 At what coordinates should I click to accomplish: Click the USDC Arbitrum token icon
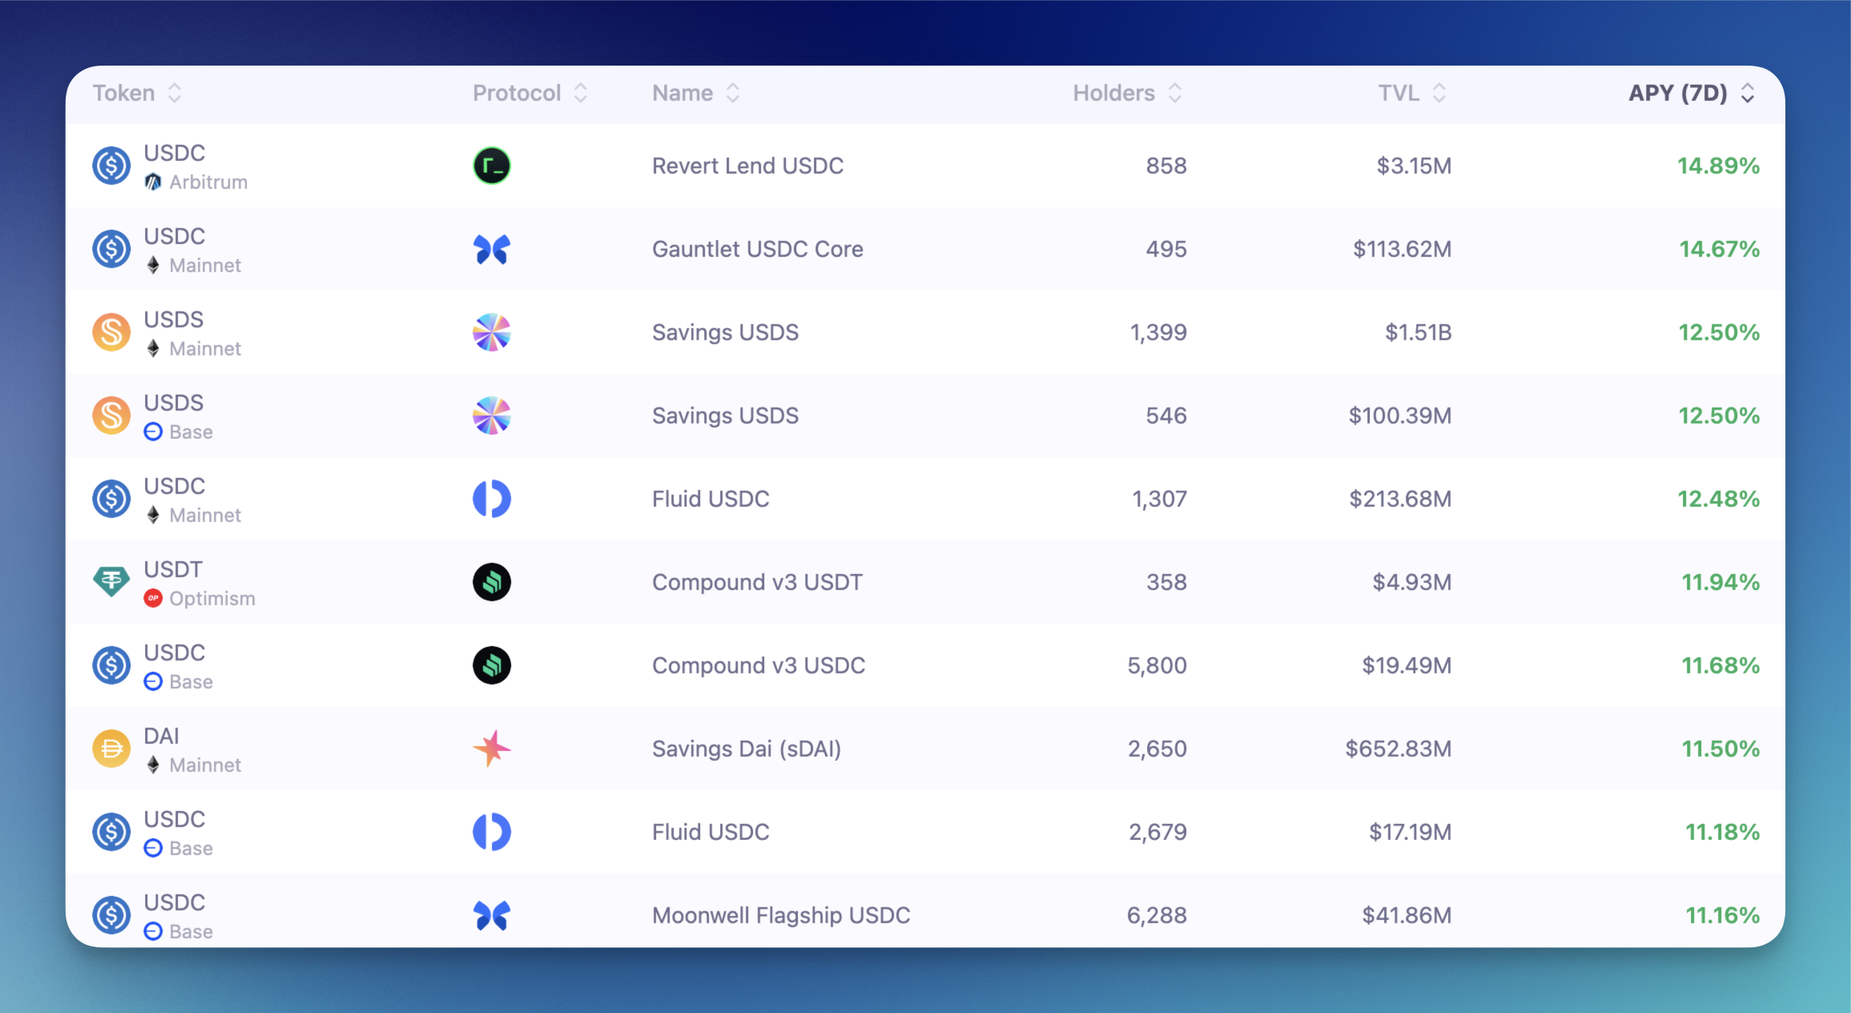[x=111, y=166]
